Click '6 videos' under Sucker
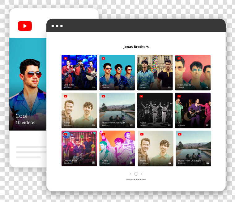 (143, 87)
